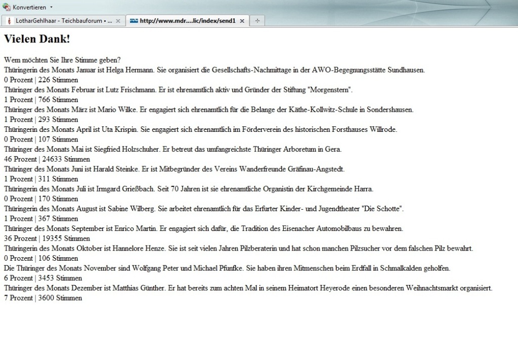Click the MDR favicon on the active tab
The image size is (518, 337).
[134, 21]
